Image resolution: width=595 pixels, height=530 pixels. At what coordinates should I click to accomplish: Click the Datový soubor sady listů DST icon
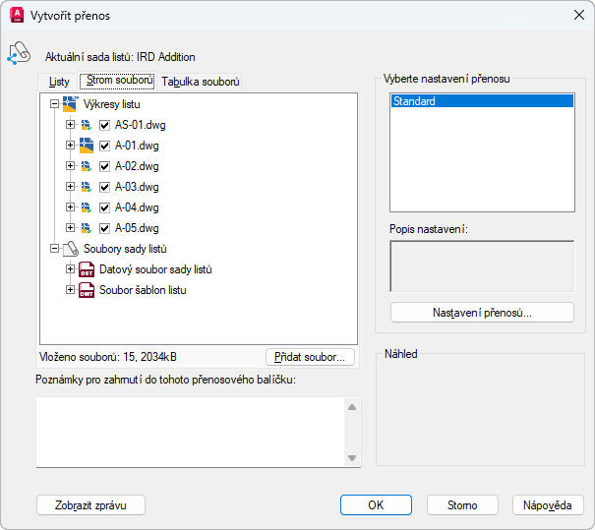pos(87,269)
